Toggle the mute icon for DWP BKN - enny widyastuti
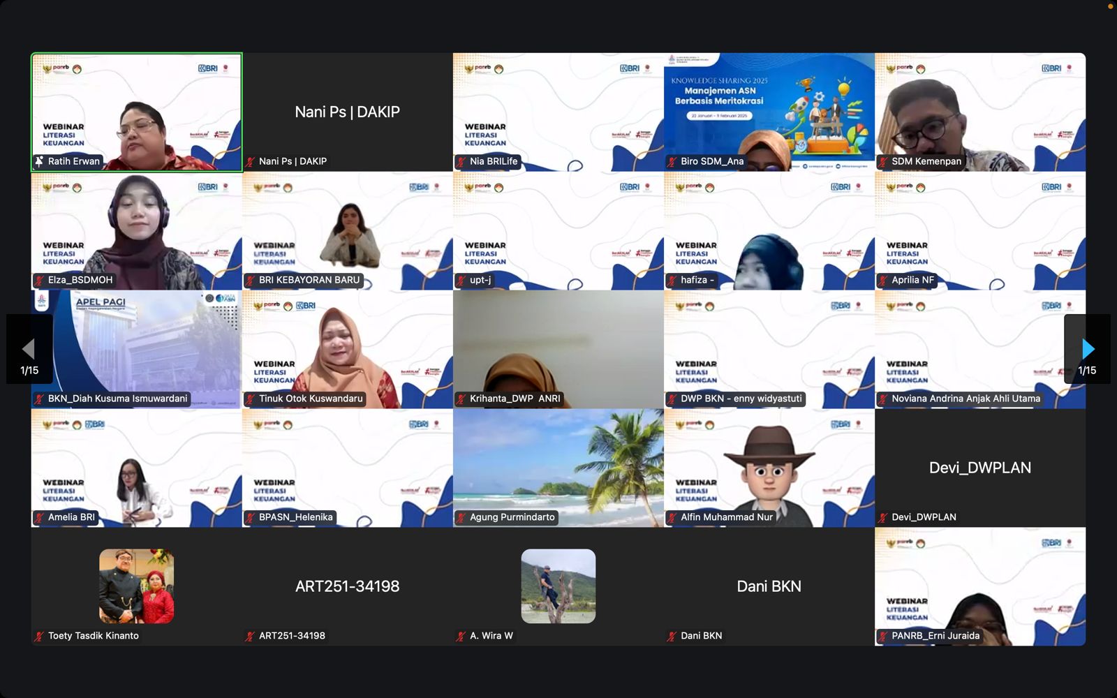 pyautogui.click(x=672, y=399)
